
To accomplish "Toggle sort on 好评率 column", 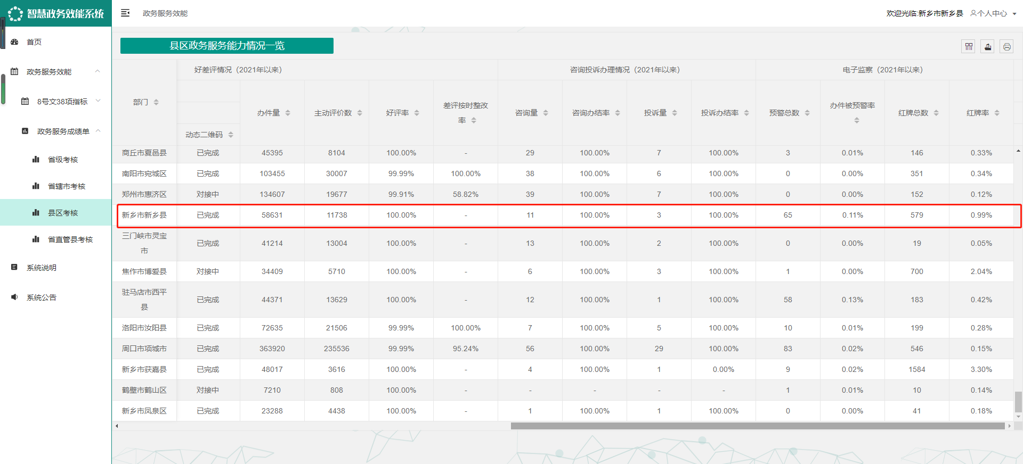I will click(417, 113).
